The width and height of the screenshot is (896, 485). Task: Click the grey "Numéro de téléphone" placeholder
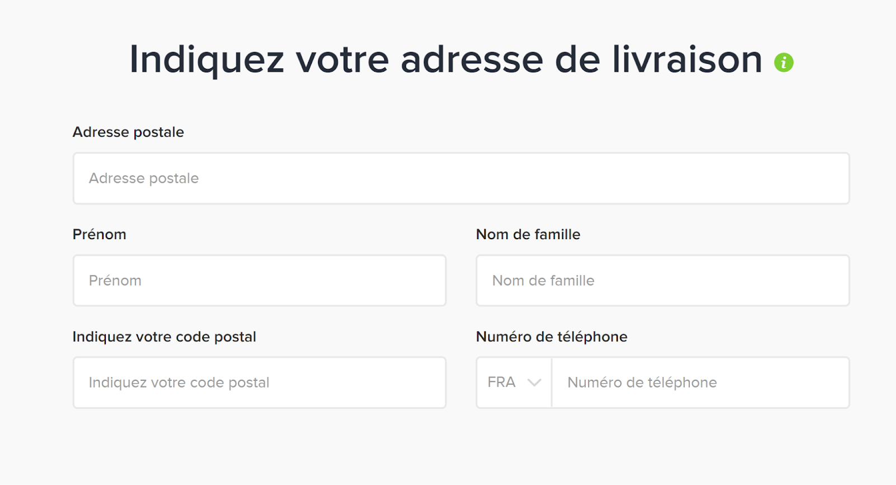(x=642, y=383)
